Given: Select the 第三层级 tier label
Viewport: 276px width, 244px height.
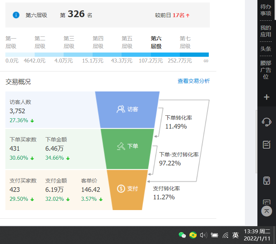Looking at the screenshot, I should point(69,43).
